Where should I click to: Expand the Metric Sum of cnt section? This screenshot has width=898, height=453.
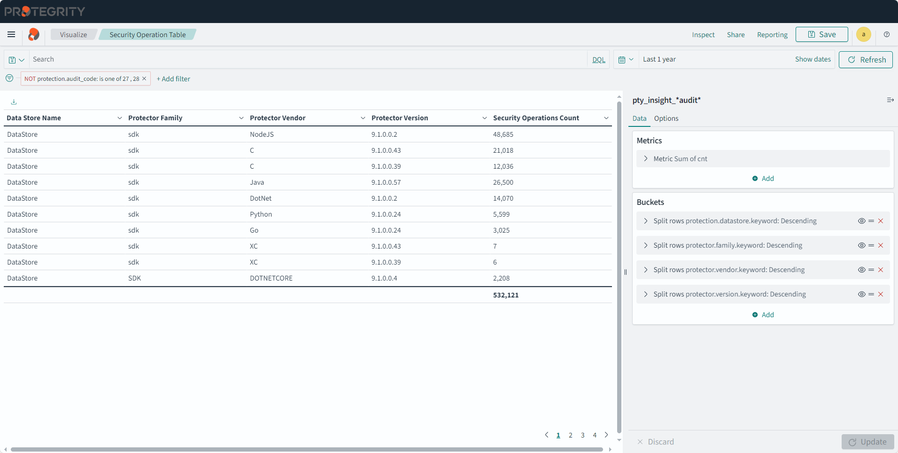[646, 159]
